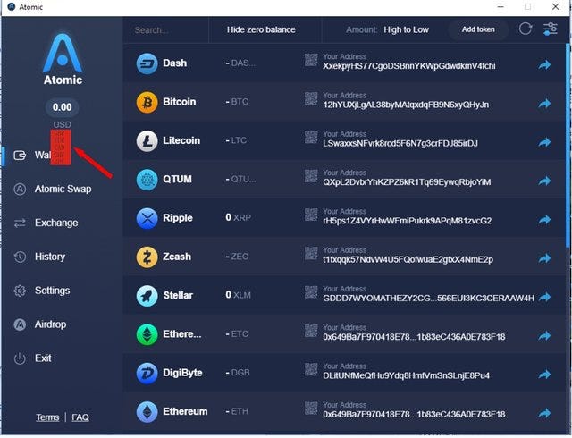Screen dimensions: 572x438
Task: Focus the Search field
Action: [x=166, y=29]
